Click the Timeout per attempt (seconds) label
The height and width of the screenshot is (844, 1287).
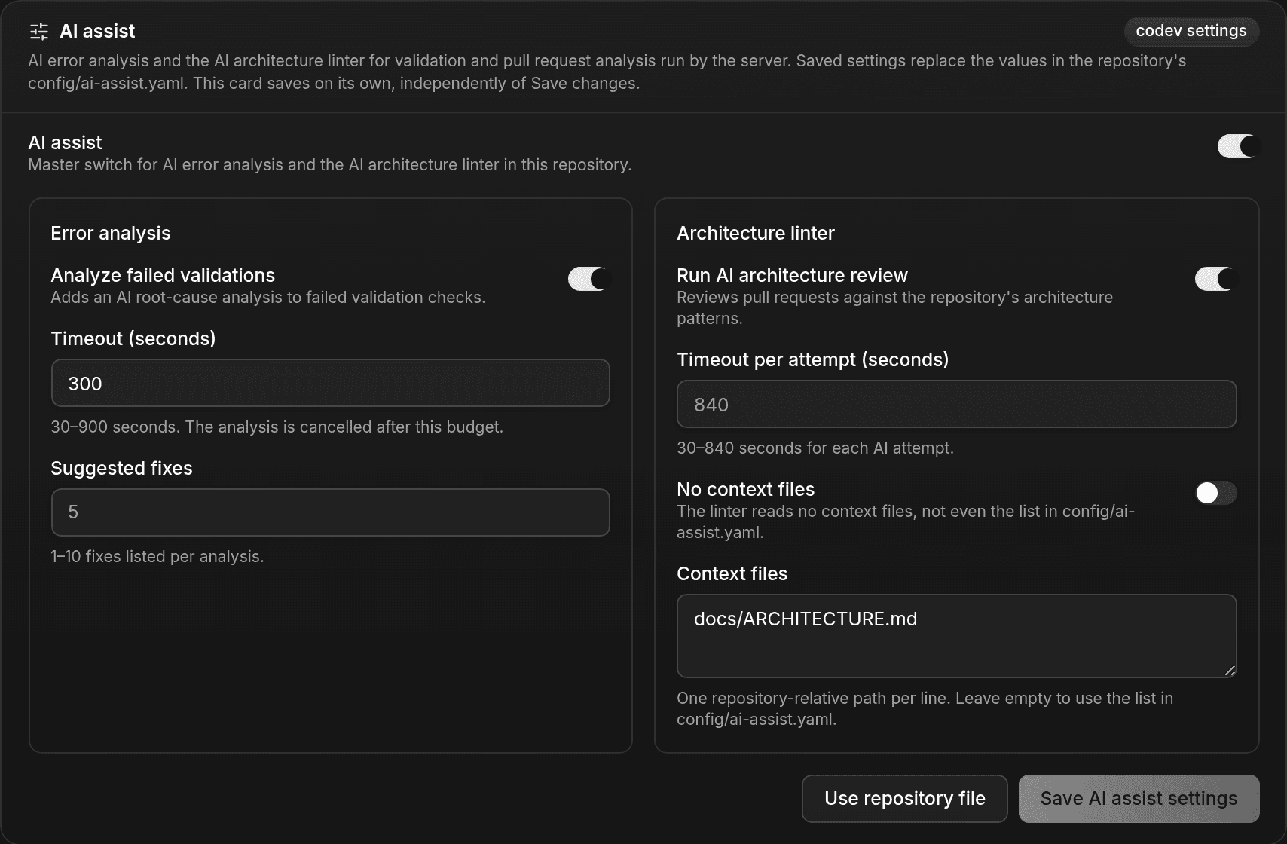coord(812,360)
